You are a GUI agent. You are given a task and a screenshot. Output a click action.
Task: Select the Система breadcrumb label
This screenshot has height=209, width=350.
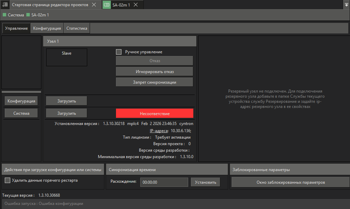pos(16,15)
